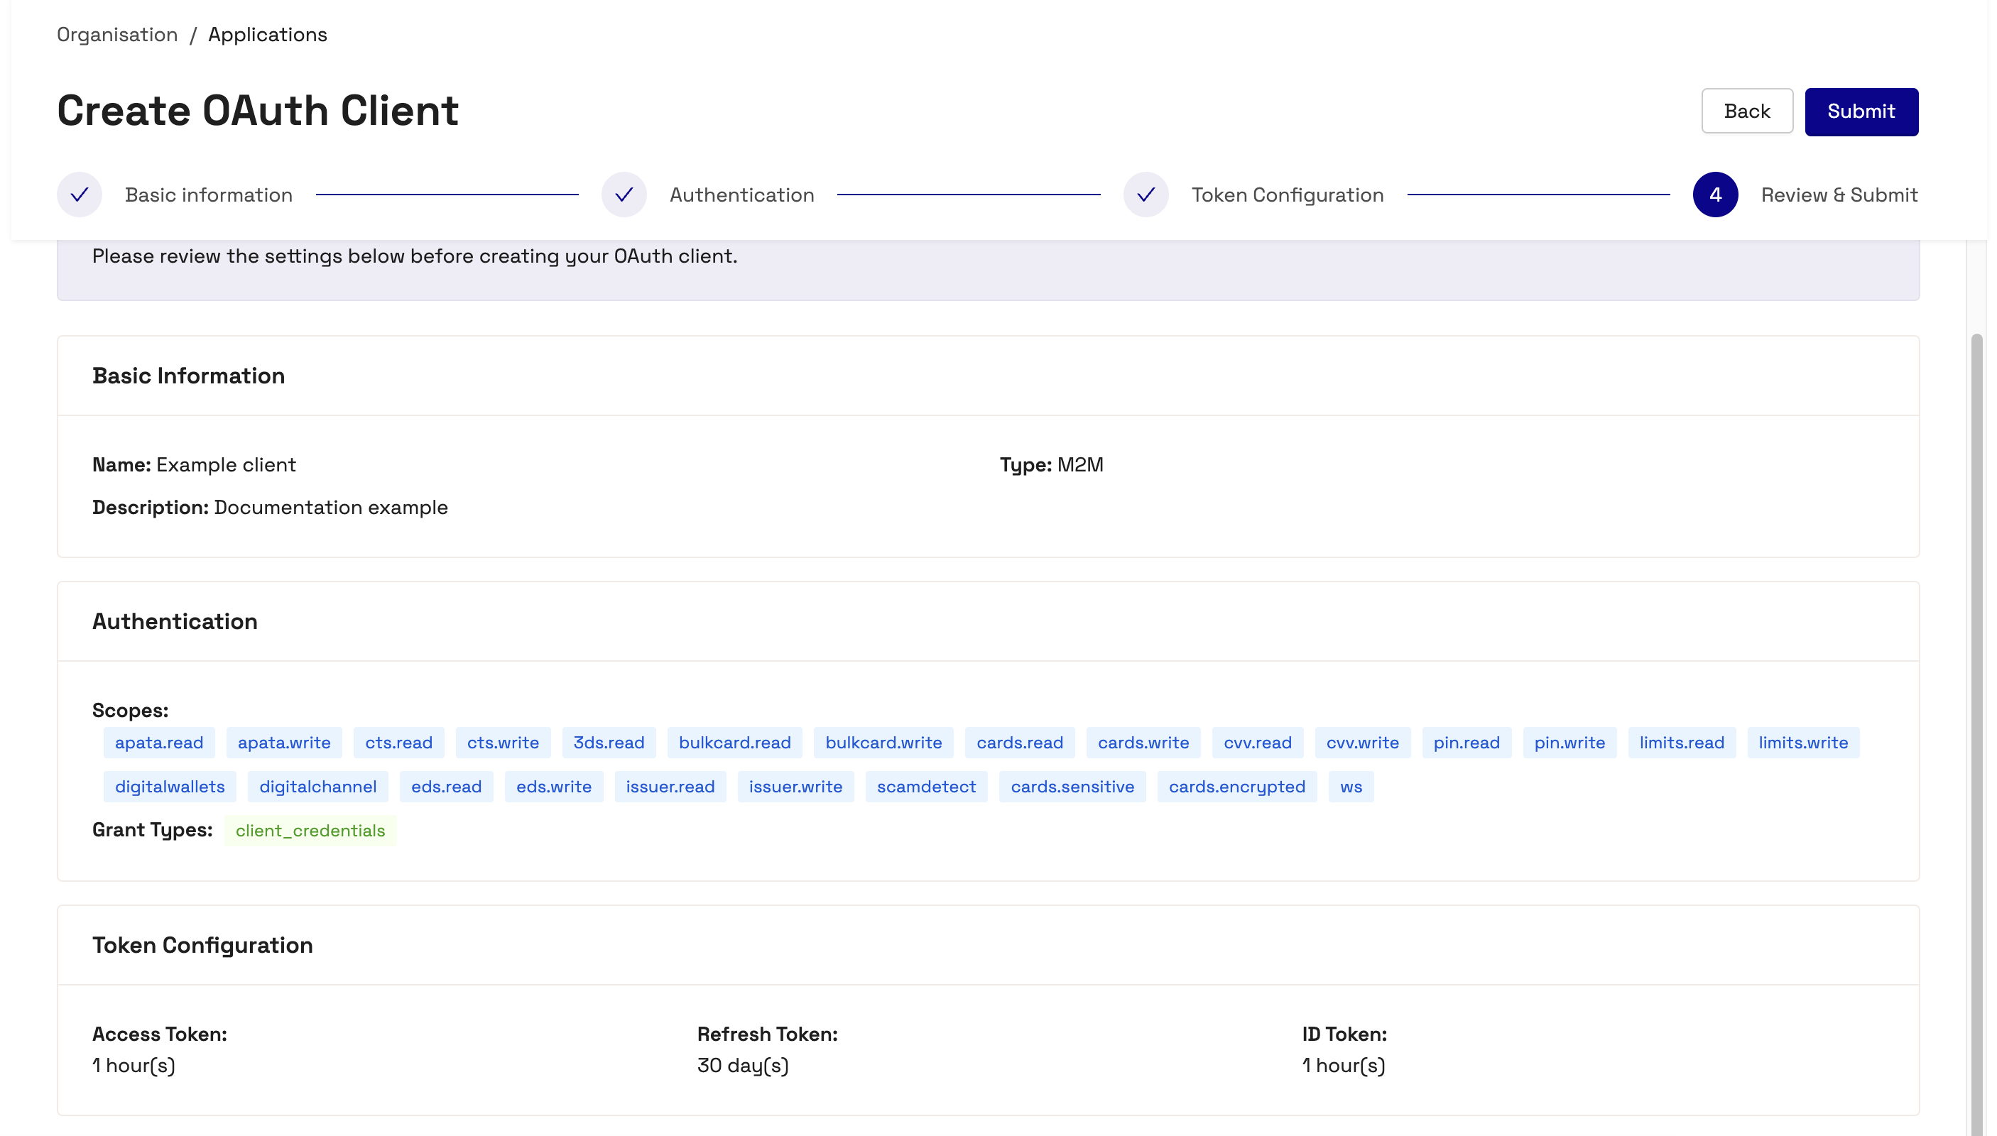Click the Authentication checkmark step icon

pos(624,195)
